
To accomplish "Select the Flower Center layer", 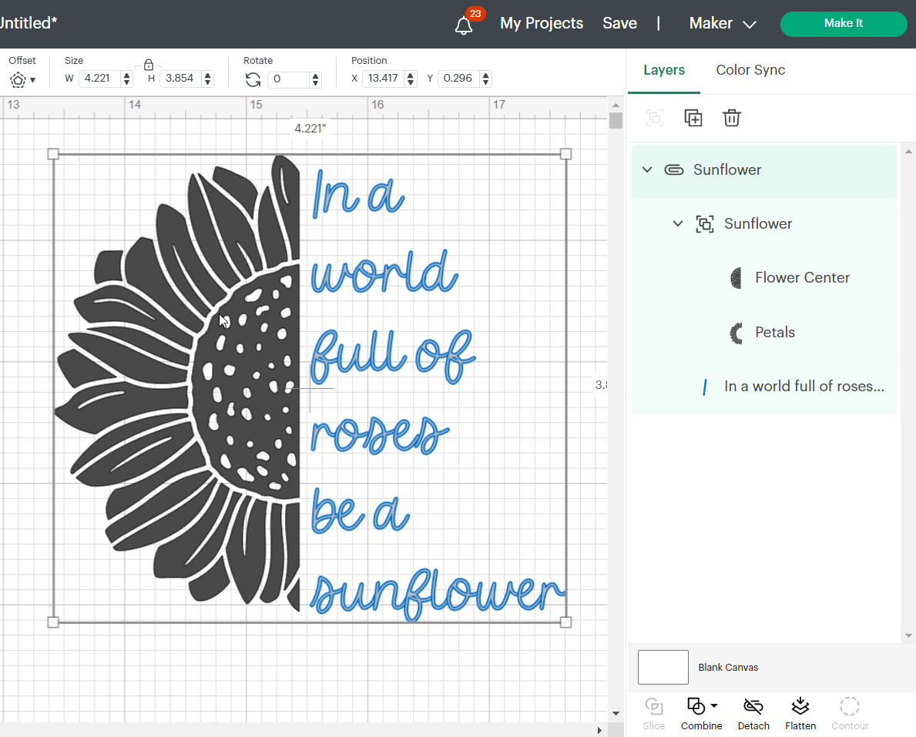I will [801, 278].
